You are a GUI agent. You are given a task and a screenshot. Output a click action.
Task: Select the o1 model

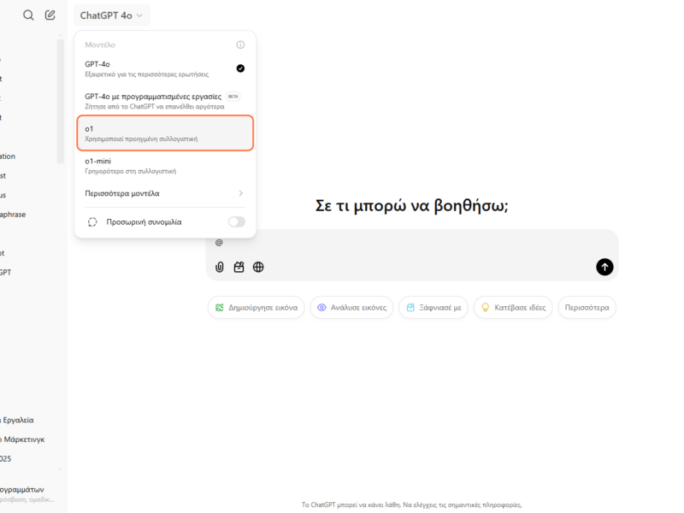165,133
